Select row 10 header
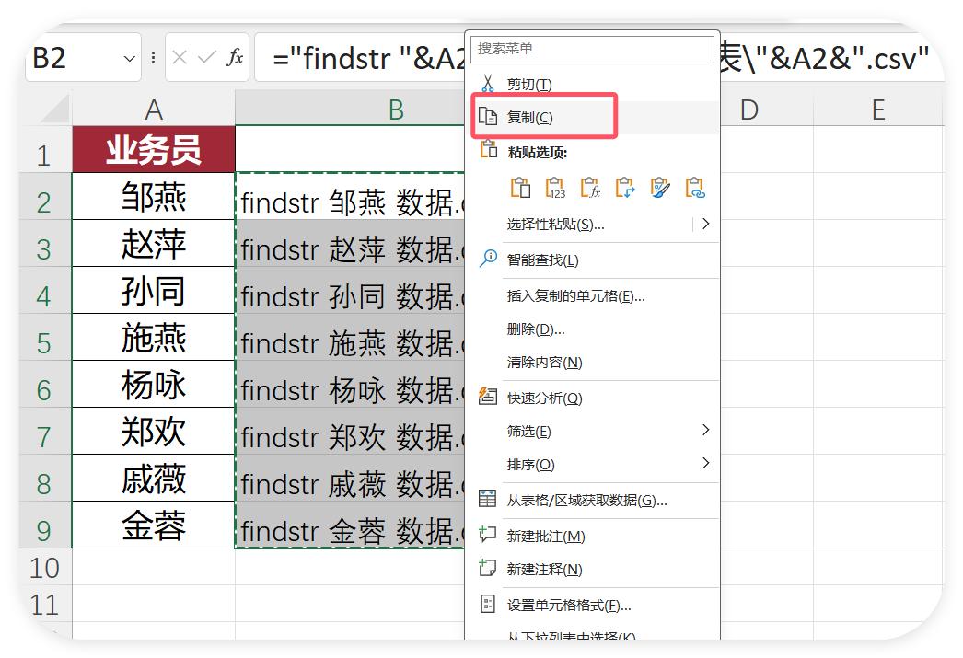 pos(44,567)
